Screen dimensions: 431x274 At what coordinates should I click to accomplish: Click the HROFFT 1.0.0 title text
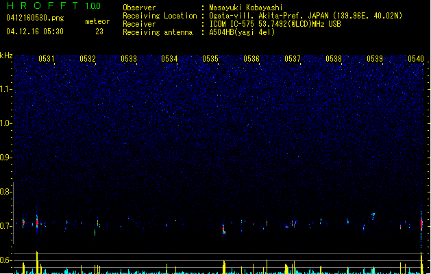coord(53,5)
